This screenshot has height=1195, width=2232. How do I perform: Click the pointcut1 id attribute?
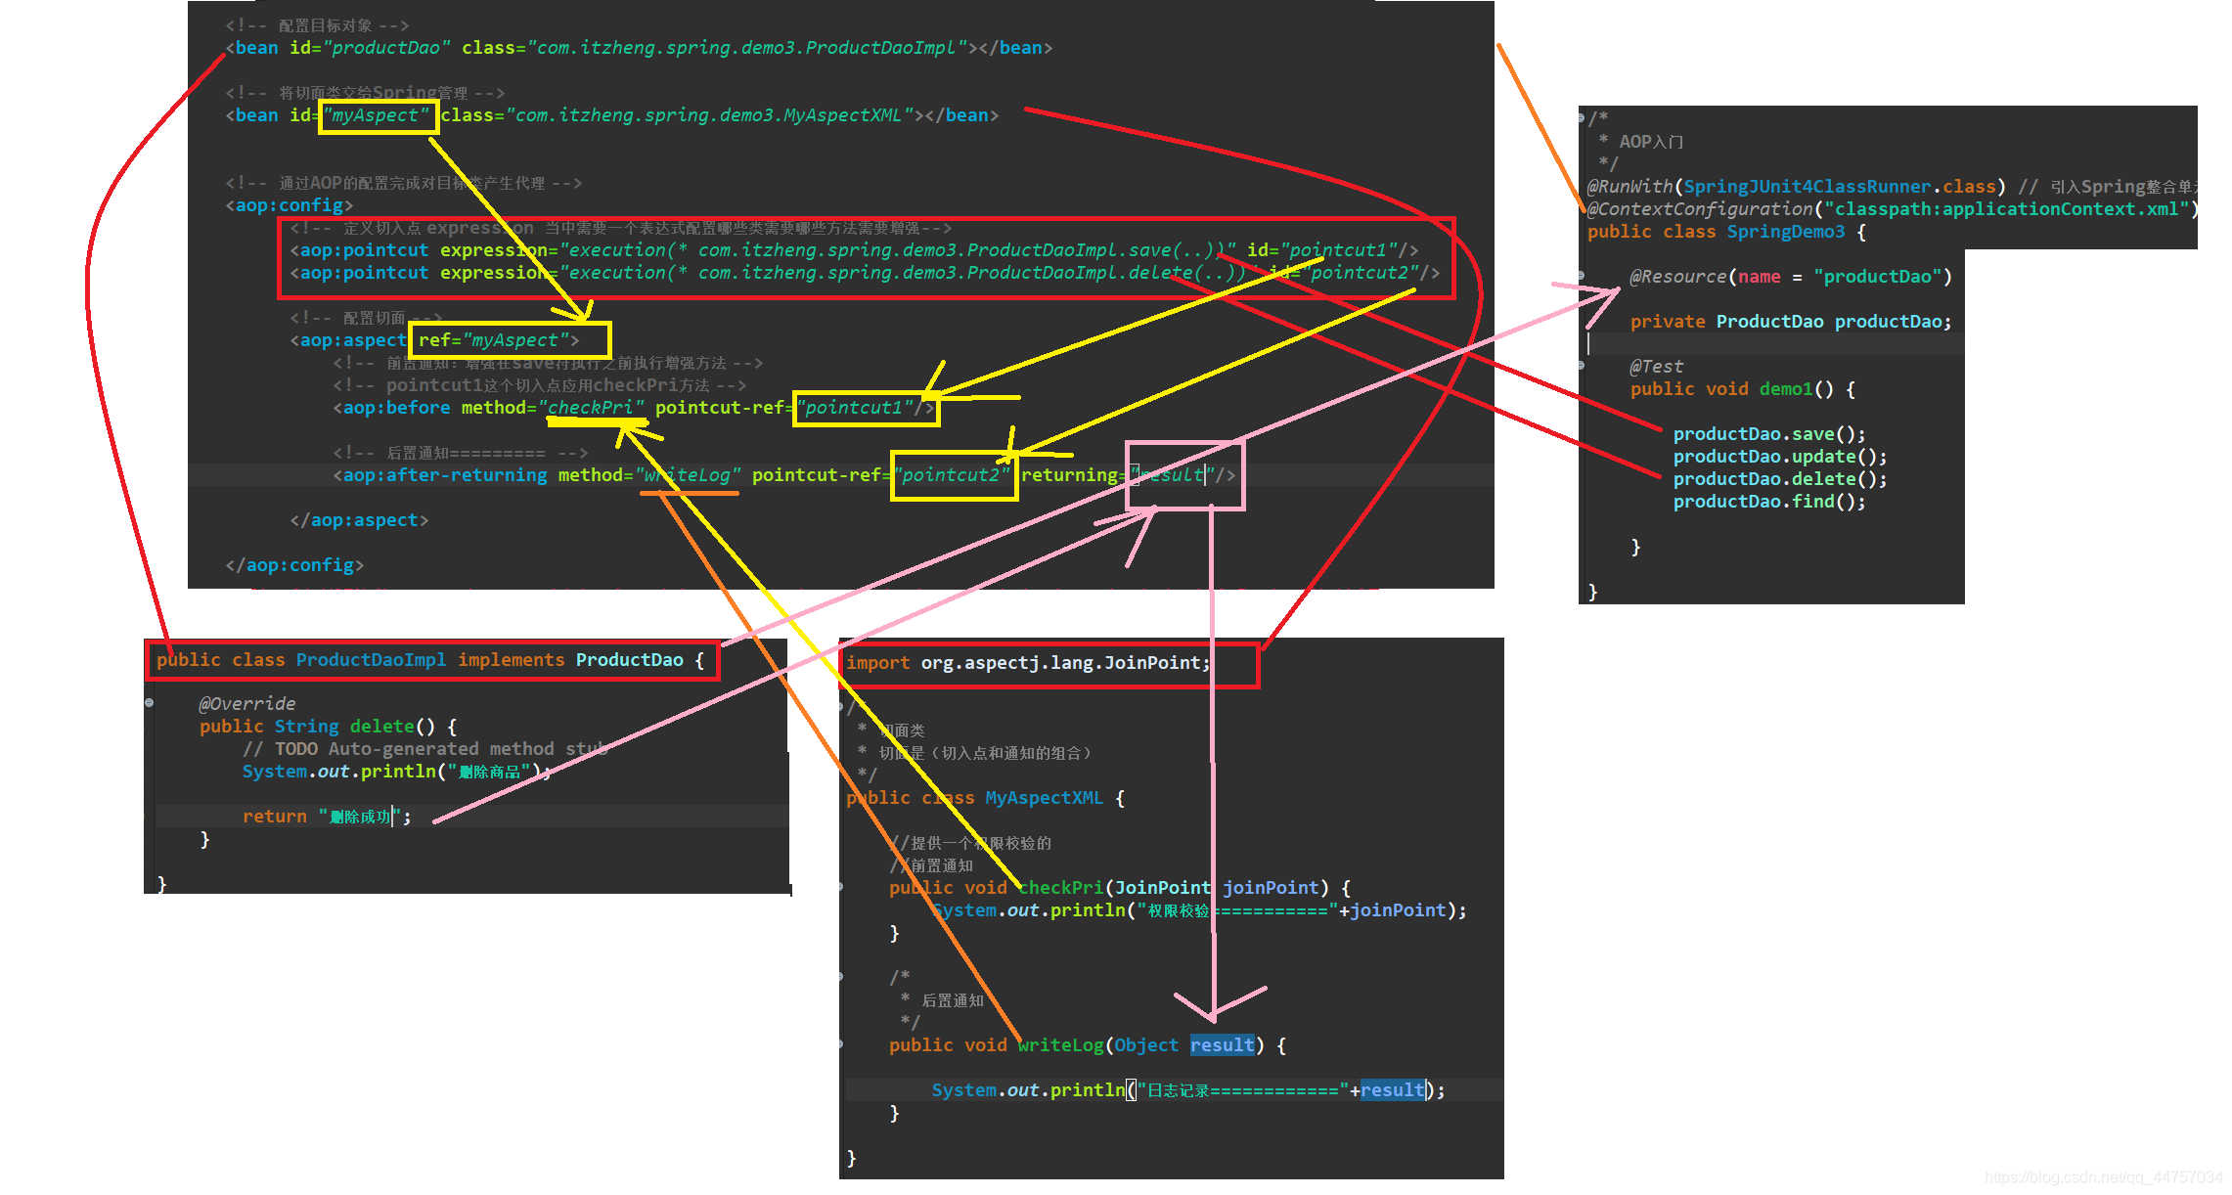click(1321, 250)
